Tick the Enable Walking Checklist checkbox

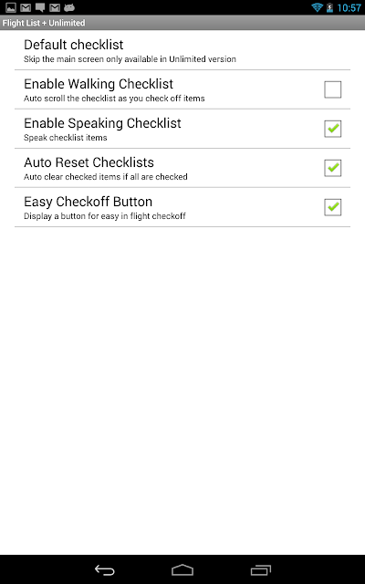(332, 89)
